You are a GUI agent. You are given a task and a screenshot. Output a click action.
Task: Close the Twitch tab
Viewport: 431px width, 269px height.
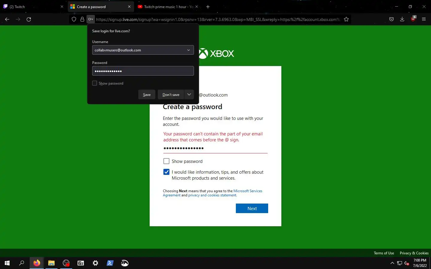(x=62, y=7)
